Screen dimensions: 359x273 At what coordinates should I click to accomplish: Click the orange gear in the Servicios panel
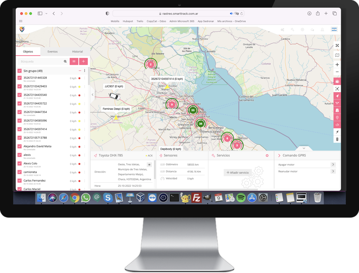267,155
